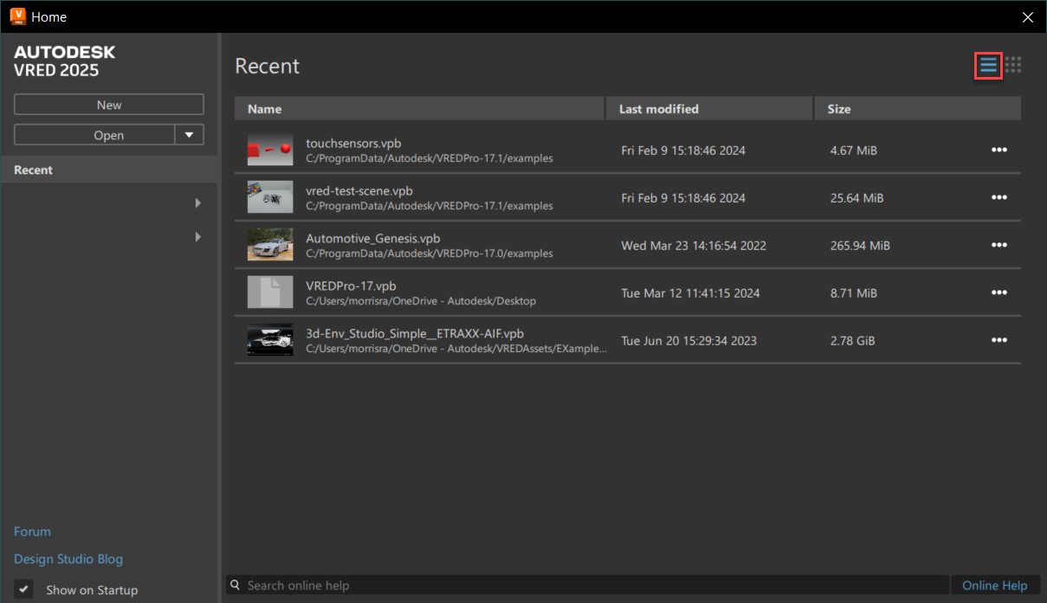Open options menu for VREDPro-17.vpb
The height and width of the screenshot is (603, 1047).
point(999,292)
